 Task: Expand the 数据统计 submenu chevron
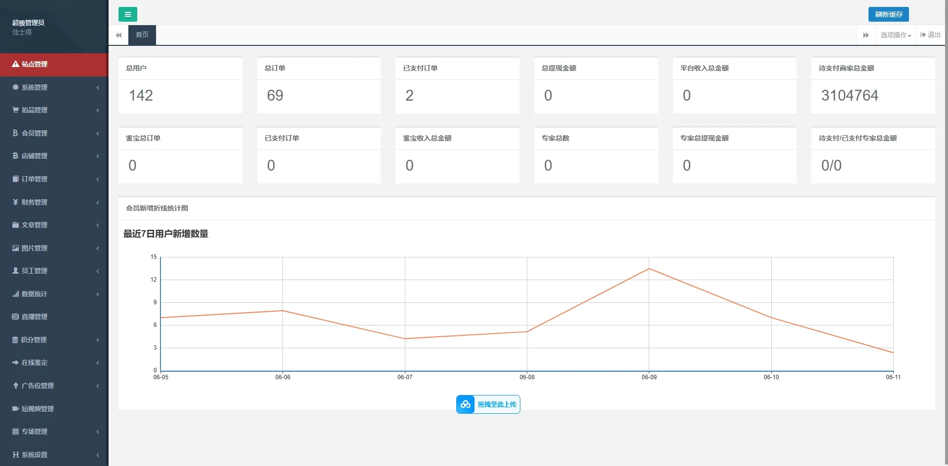click(x=98, y=294)
